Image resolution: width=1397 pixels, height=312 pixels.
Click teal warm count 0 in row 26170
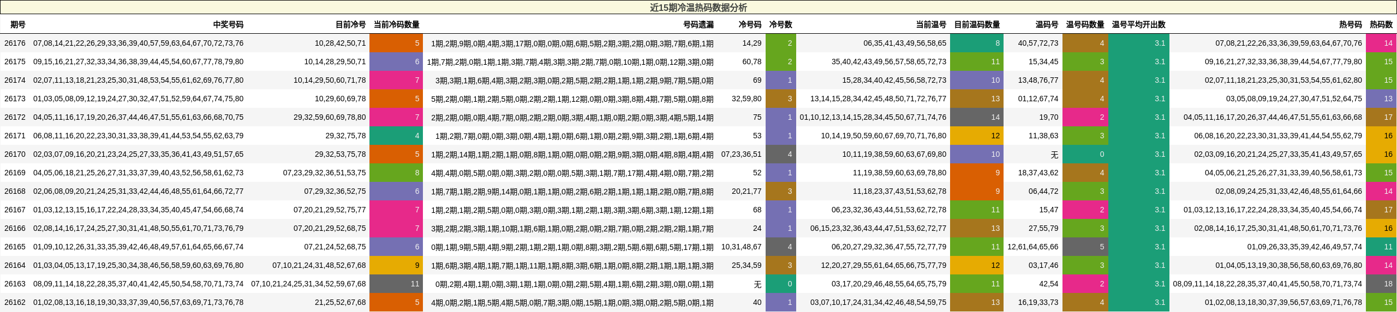click(x=1085, y=154)
